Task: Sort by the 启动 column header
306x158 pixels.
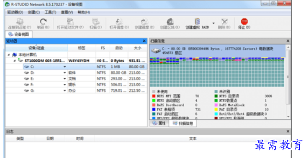Action: (119, 48)
